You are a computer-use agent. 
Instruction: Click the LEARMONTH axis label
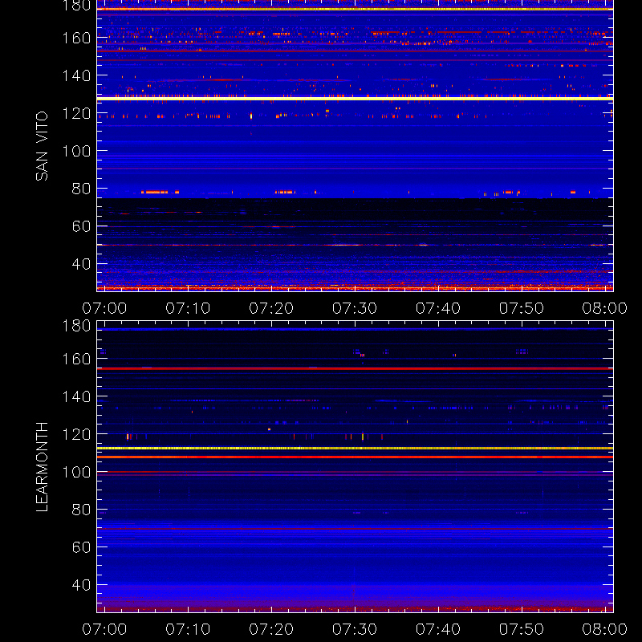tap(42, 467)
